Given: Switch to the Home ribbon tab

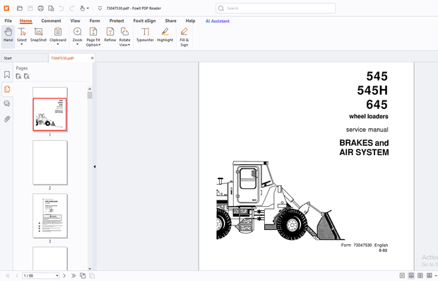Looking at the screenshot, I should (25, 21).
